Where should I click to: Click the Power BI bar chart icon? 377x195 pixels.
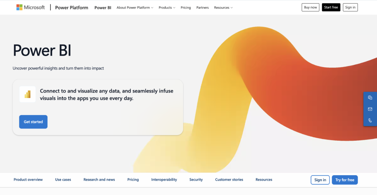(x=27, y=94)
